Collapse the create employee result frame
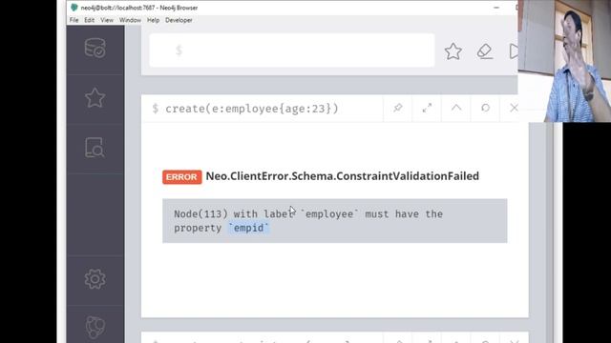Viewport: 611px width, 343px height. click(x=456, y=108)
